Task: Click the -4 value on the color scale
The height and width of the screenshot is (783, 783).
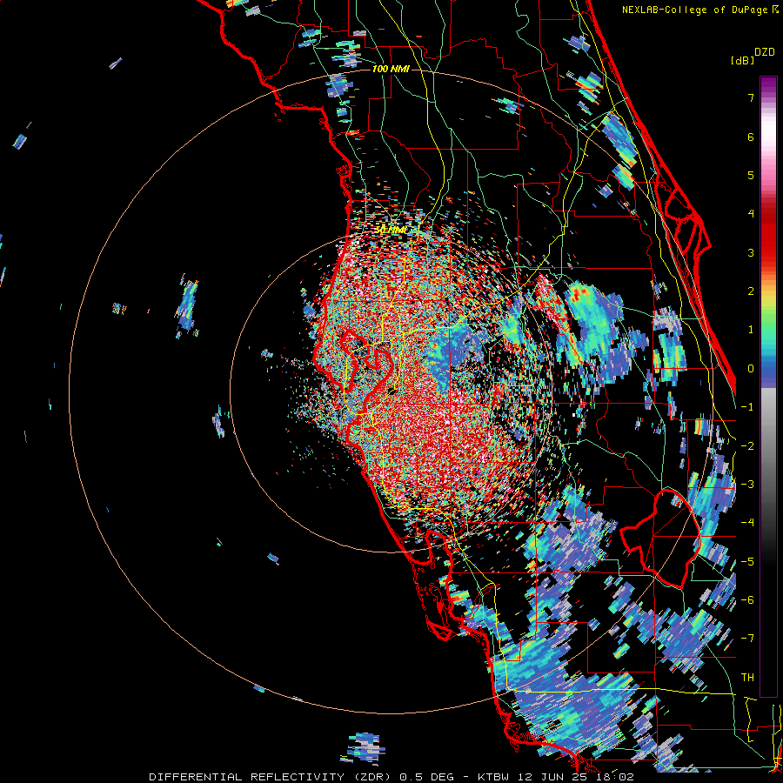Action: tap(747, 523)
